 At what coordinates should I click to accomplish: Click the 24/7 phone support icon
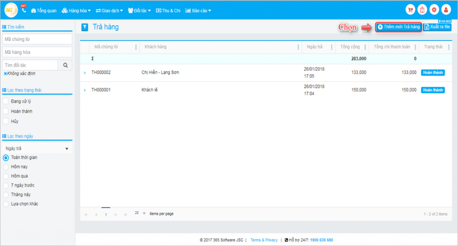click(24, 9)
